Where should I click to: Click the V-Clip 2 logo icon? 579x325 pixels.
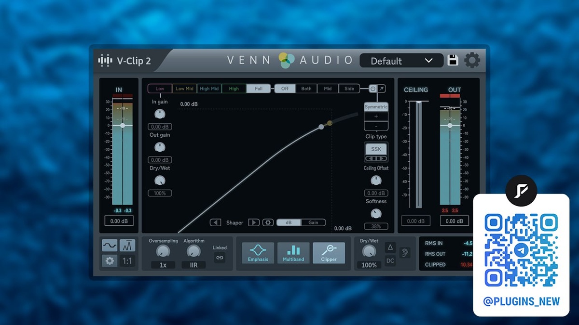click(x=105, y=61)
